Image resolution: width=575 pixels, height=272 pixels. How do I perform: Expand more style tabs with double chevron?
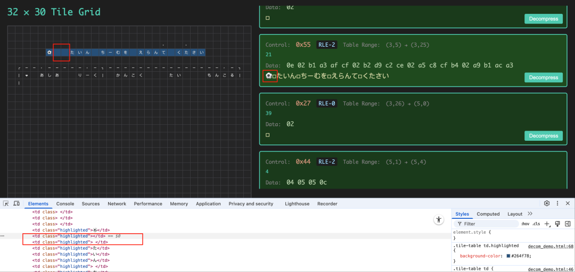pos(530,214)
